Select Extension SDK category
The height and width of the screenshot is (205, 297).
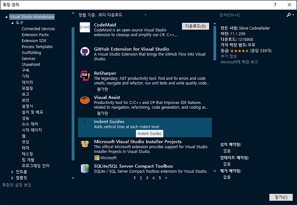click(34, 41)
